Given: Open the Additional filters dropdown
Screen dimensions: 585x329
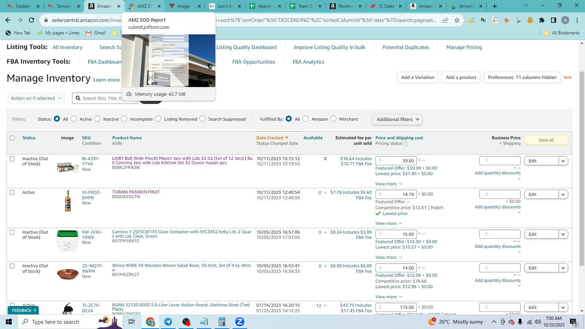Looking at the screenshot, I should coord(397,119).
